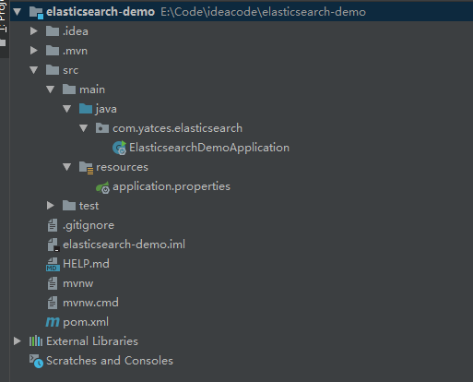Expand the .idea folder arrow
Viewport: 473px width, 382px height.
click(34, 31)
